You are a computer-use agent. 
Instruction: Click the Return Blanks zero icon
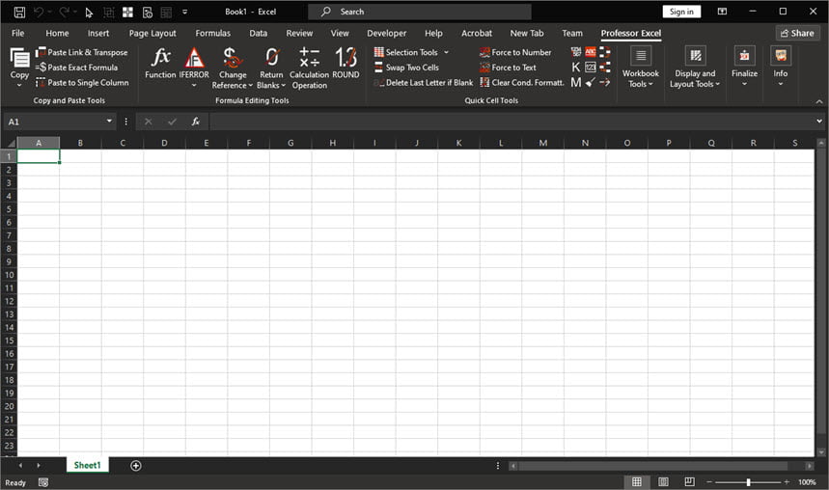tap(272, 57)
